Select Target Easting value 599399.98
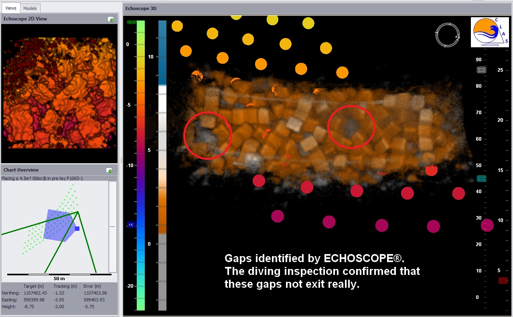The width and height of the screenshot is (513, 317). 34,300
